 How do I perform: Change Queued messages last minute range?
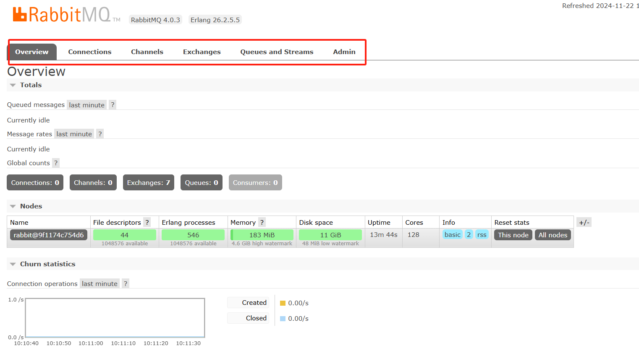(86, 105)
